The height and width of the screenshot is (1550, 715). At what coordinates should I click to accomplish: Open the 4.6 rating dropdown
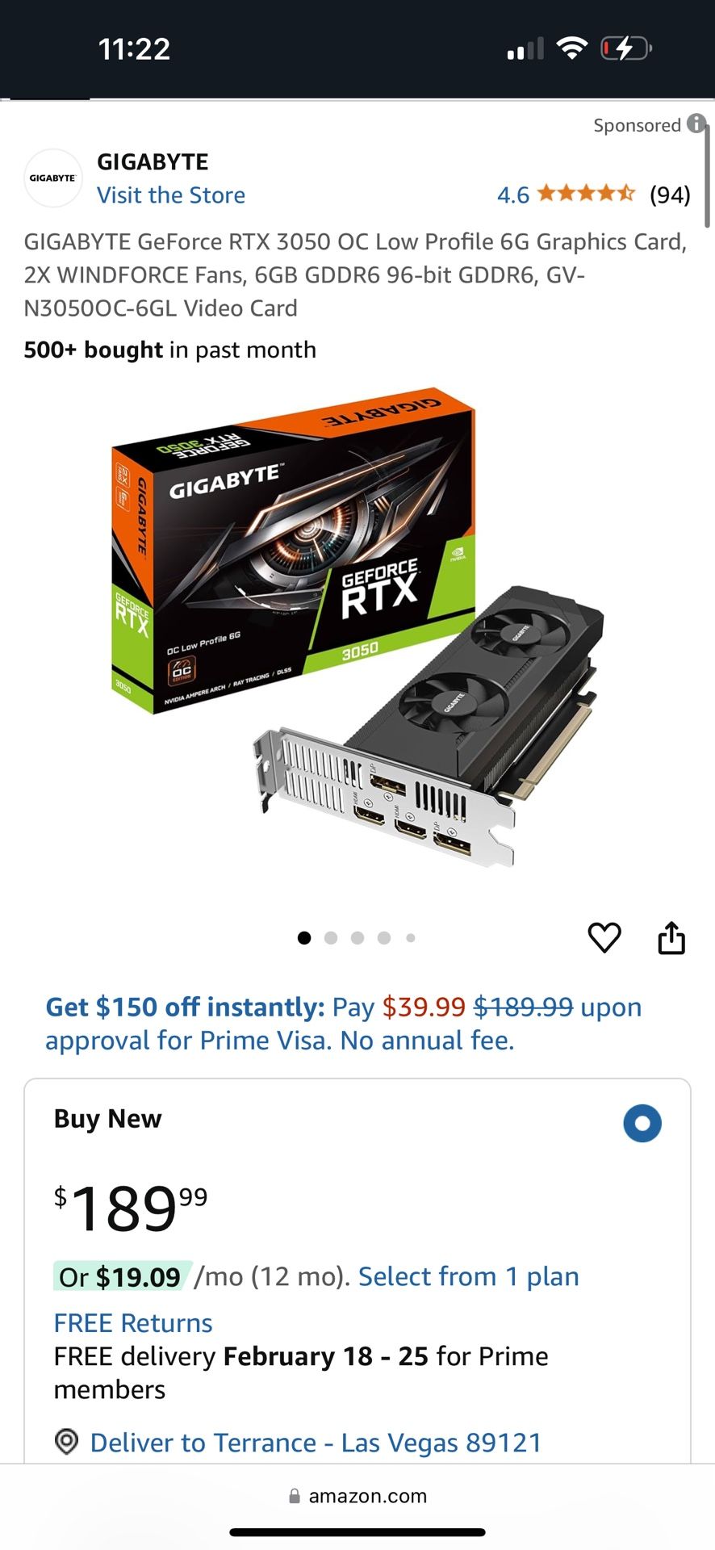513,195
